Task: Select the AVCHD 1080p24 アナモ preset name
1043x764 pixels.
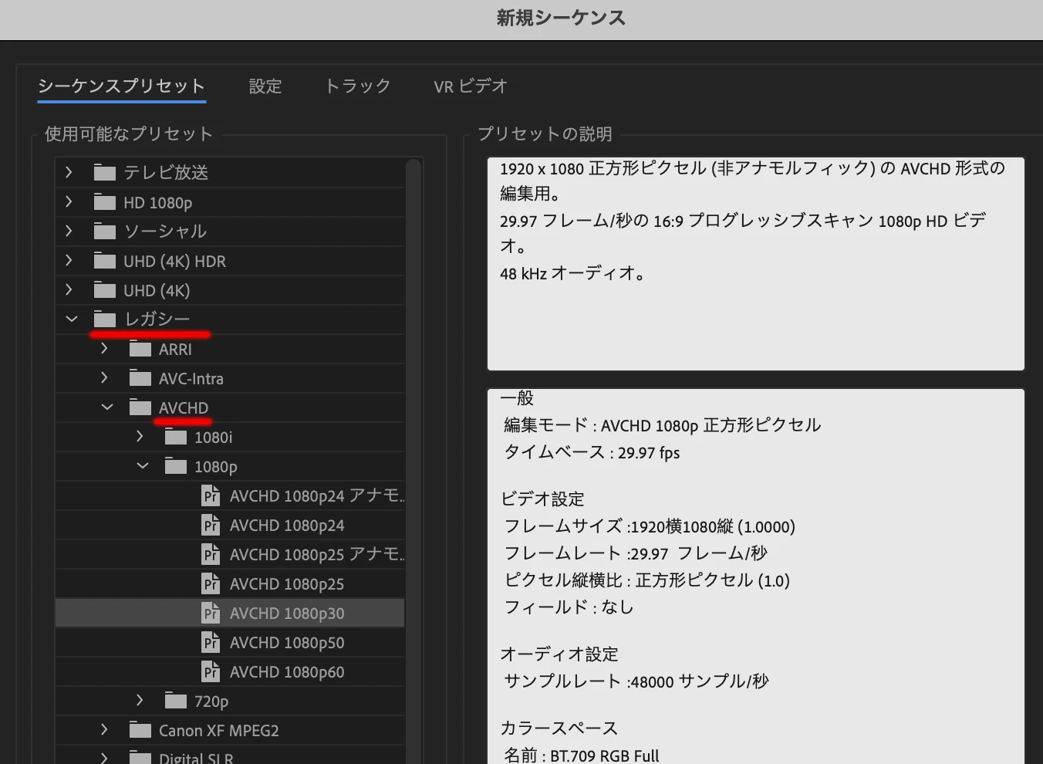Action: [316, 495]
